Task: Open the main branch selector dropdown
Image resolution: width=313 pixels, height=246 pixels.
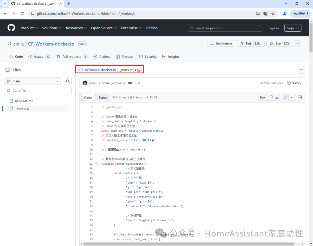Action: coord(33,81)
